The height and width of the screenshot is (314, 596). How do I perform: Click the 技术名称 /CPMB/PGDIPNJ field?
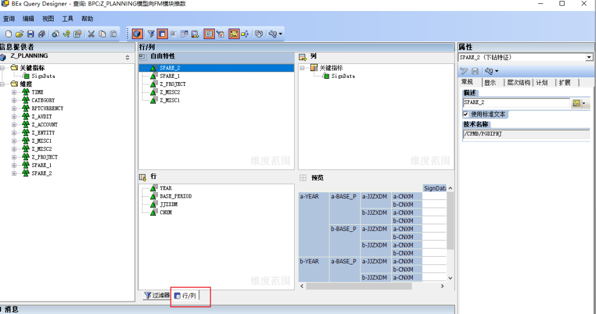(x=526, y=134)
